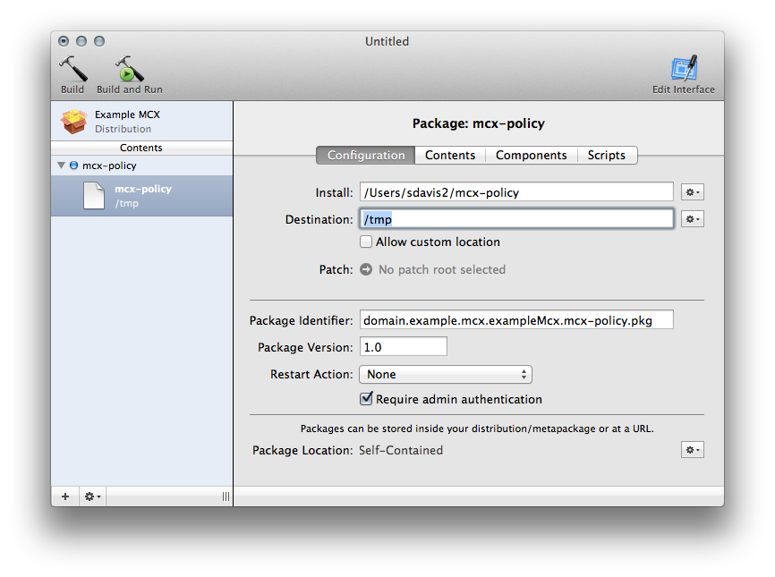Switch to the Scripts tab

tap(607, 155)
